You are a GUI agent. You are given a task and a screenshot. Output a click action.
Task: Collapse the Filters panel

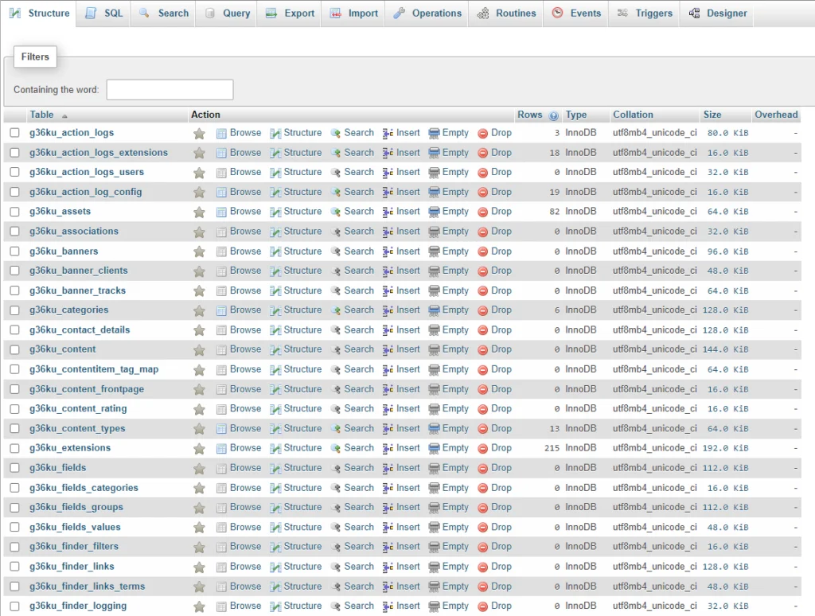[35, 57]
